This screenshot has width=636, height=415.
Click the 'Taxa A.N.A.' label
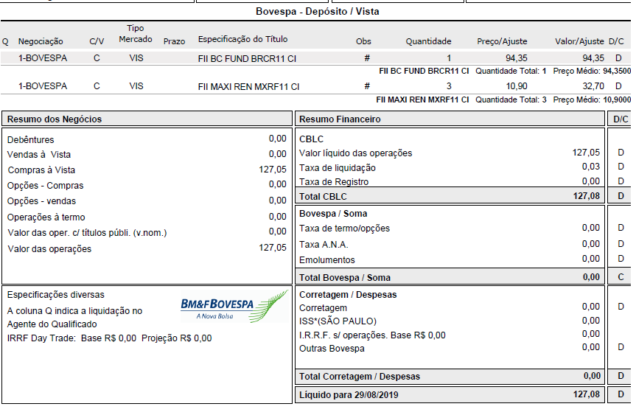click(324, 245)
